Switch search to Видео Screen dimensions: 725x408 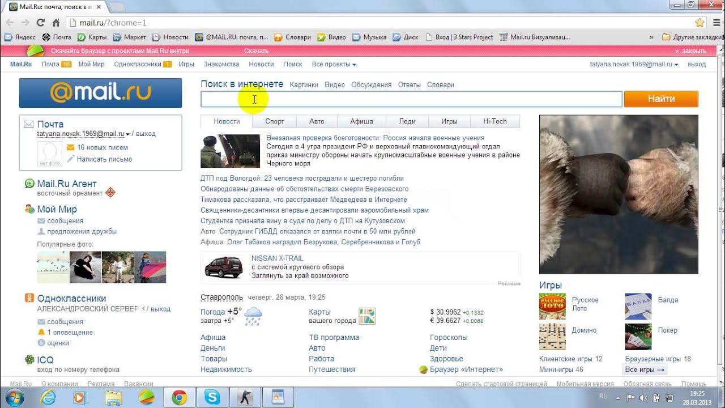tap(335, 84)
